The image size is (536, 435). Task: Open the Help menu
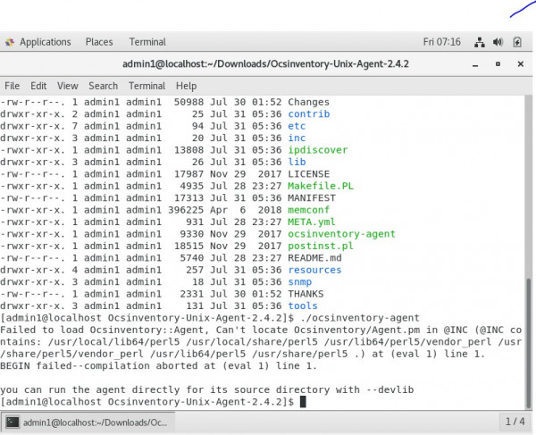[x=186, y=86]
